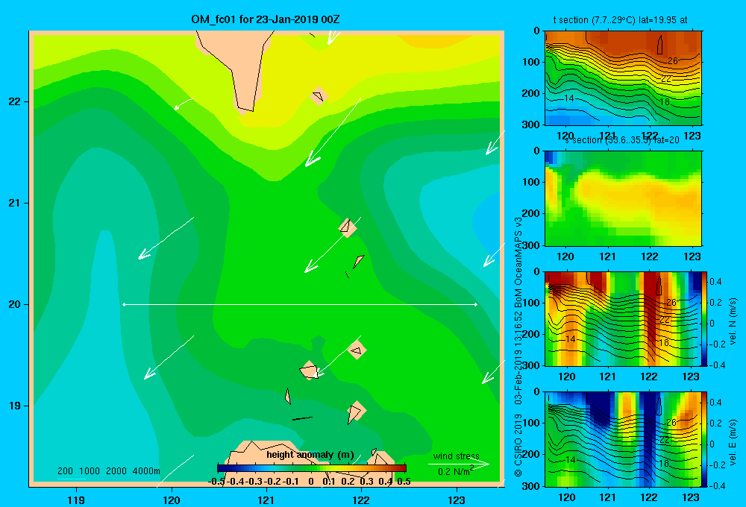Click longitude 122 under the salinity section
Viewport: 746px width, 507px height.
pyautogui.click(x=650, y=256)
